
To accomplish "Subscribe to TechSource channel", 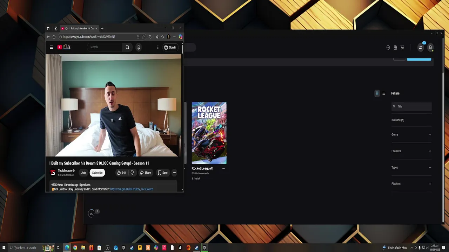I will [97, 173].
